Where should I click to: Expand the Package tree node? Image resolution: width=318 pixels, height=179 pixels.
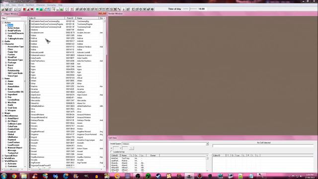pyautogui.click(x=6, y=63)
